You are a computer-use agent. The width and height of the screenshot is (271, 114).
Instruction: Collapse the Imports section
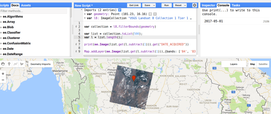82,10
